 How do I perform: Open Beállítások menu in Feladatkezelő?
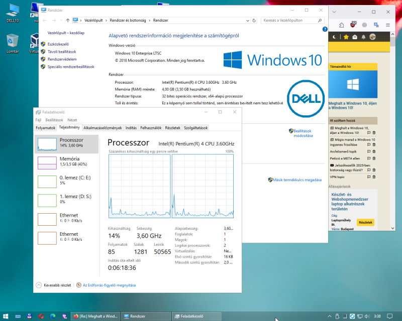pos(54,120)
